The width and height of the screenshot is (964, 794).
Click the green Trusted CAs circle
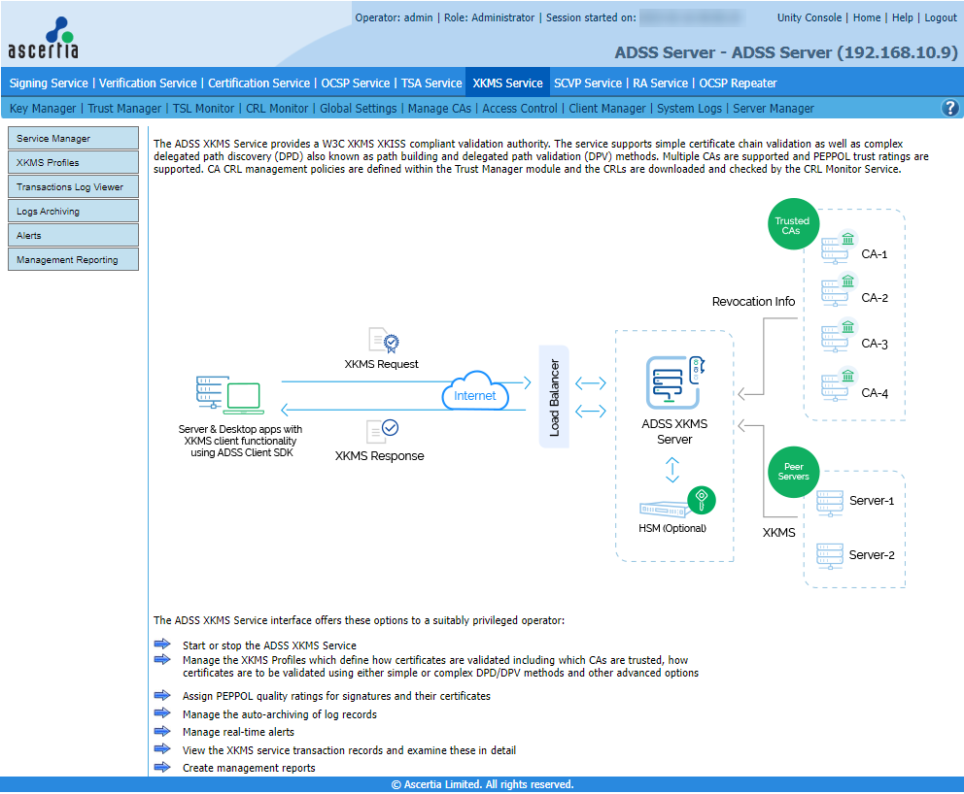click(792, 226)
